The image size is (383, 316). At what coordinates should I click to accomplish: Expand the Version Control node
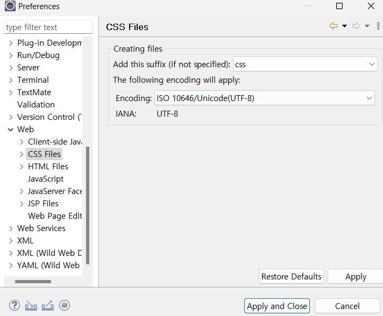click(x=11, y=117)
